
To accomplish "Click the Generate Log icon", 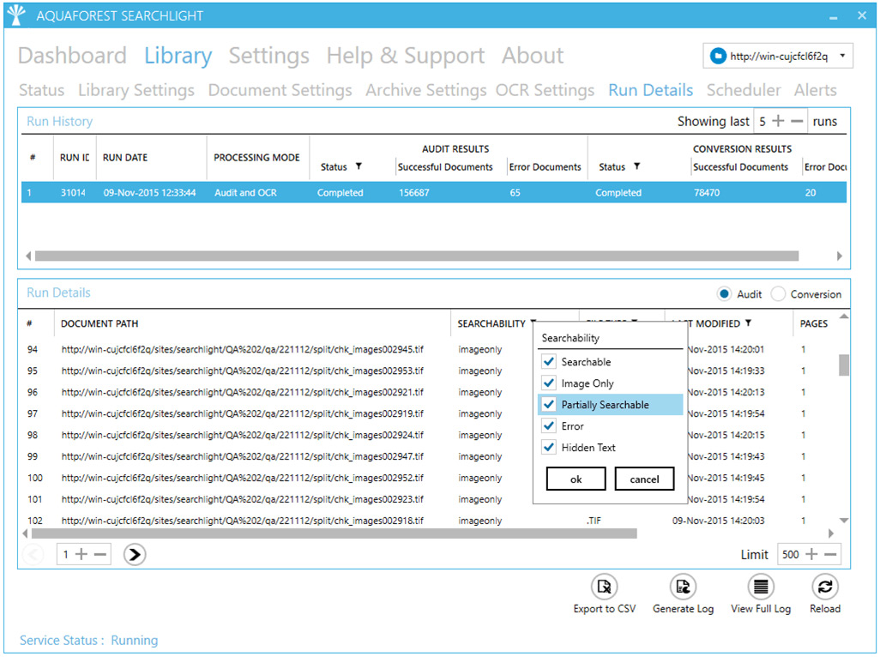I will (683, 587).
